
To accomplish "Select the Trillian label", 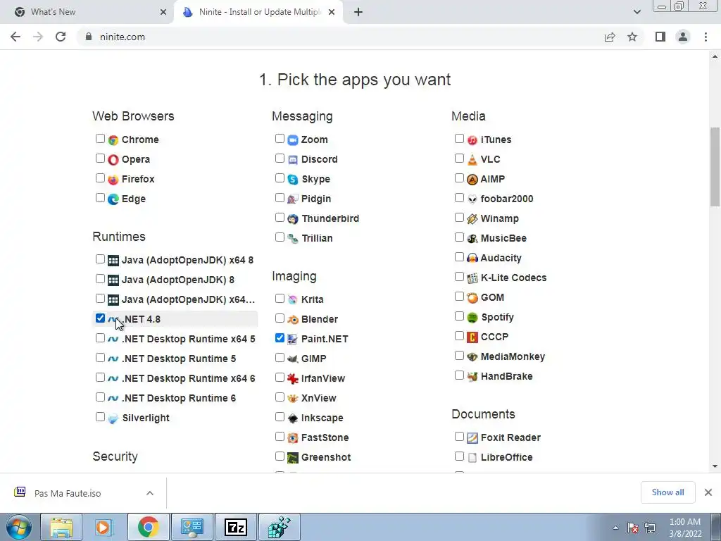I will [x=317, y=238].
